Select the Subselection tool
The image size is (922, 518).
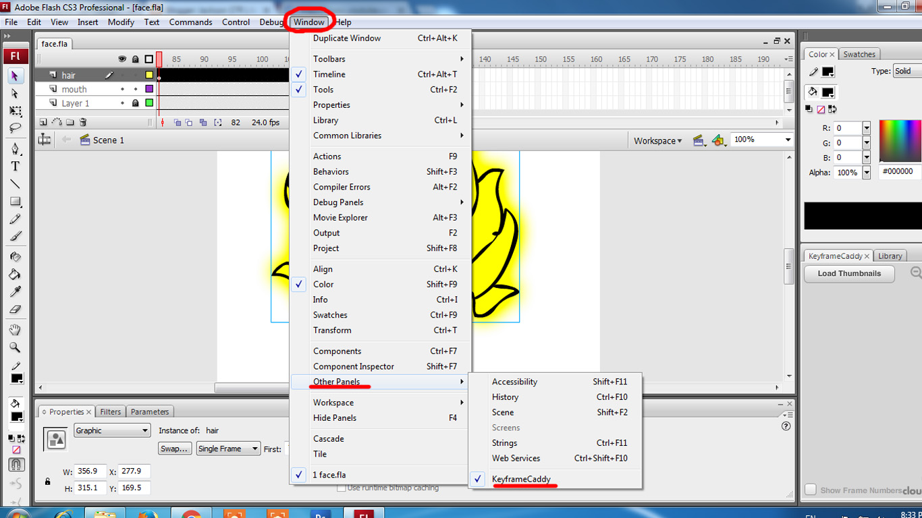point(15,93)
